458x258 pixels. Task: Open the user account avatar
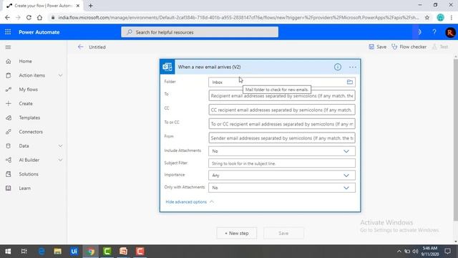coord(450,32)
